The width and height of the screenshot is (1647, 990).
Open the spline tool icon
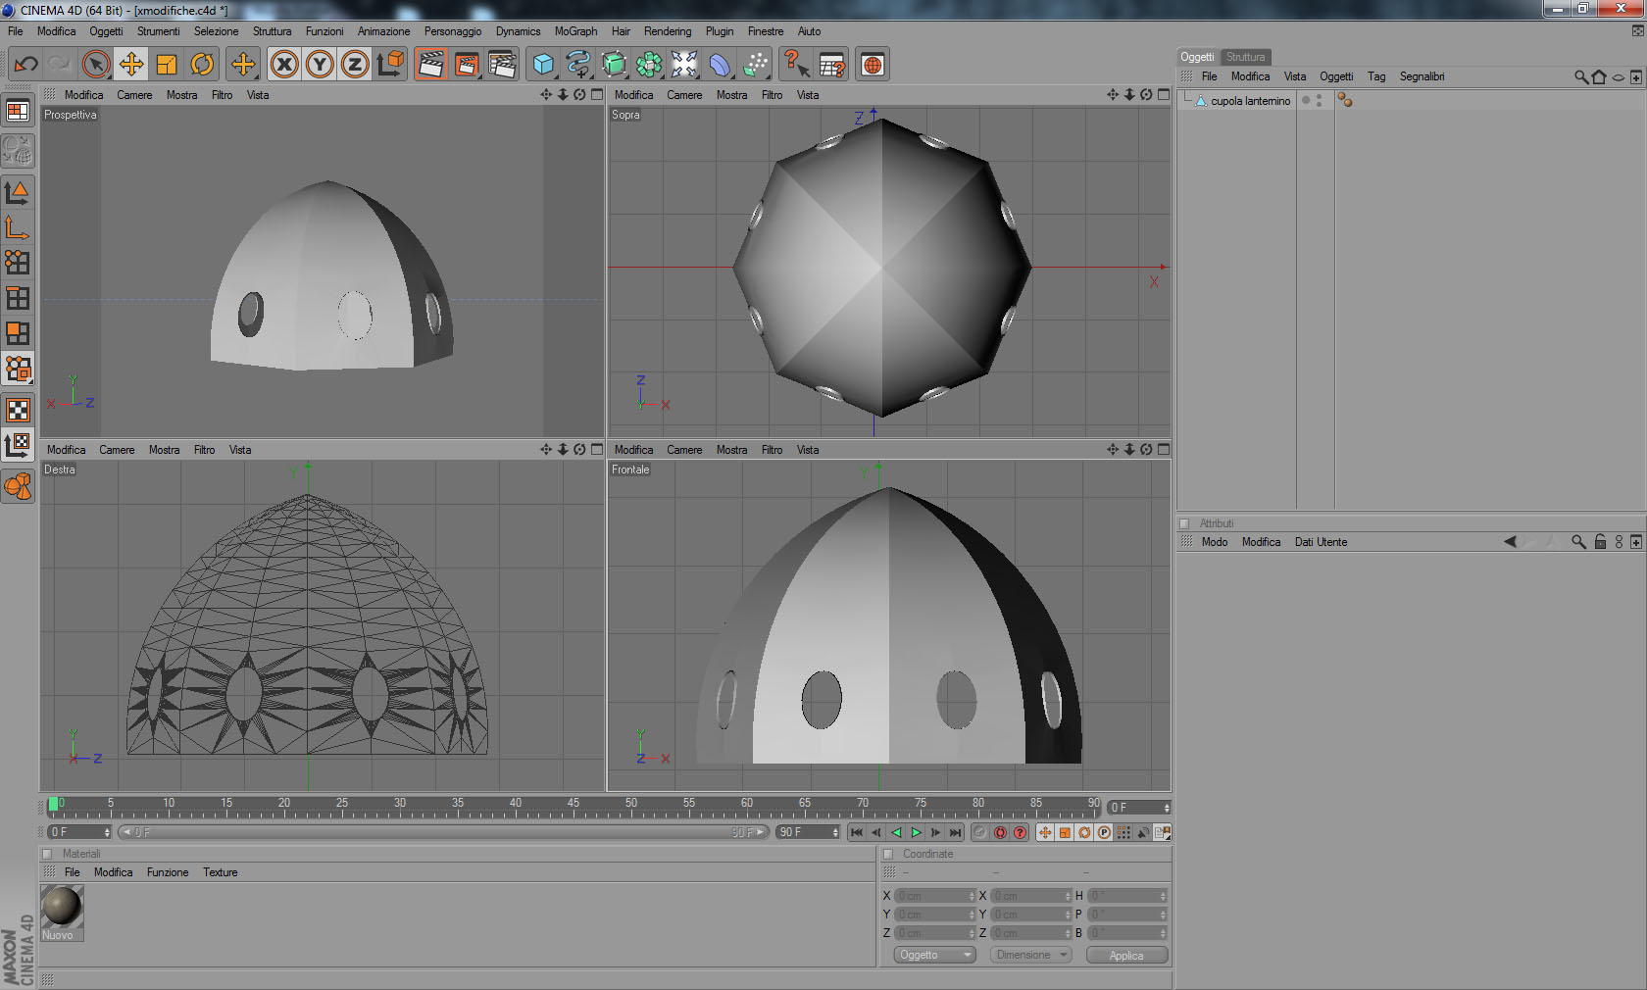tap(578, 65)
